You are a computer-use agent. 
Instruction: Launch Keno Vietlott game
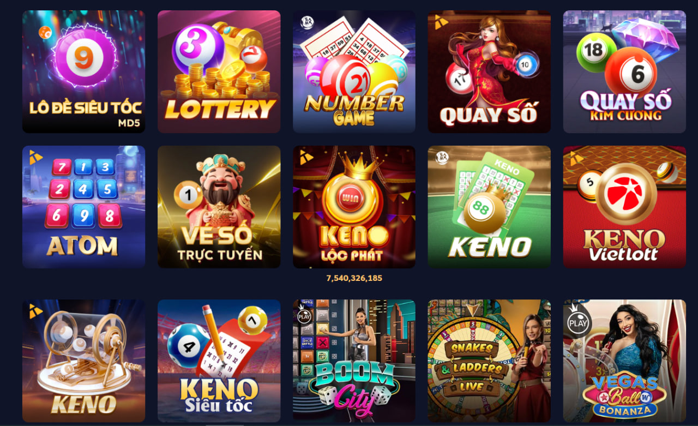coord(624,207)
